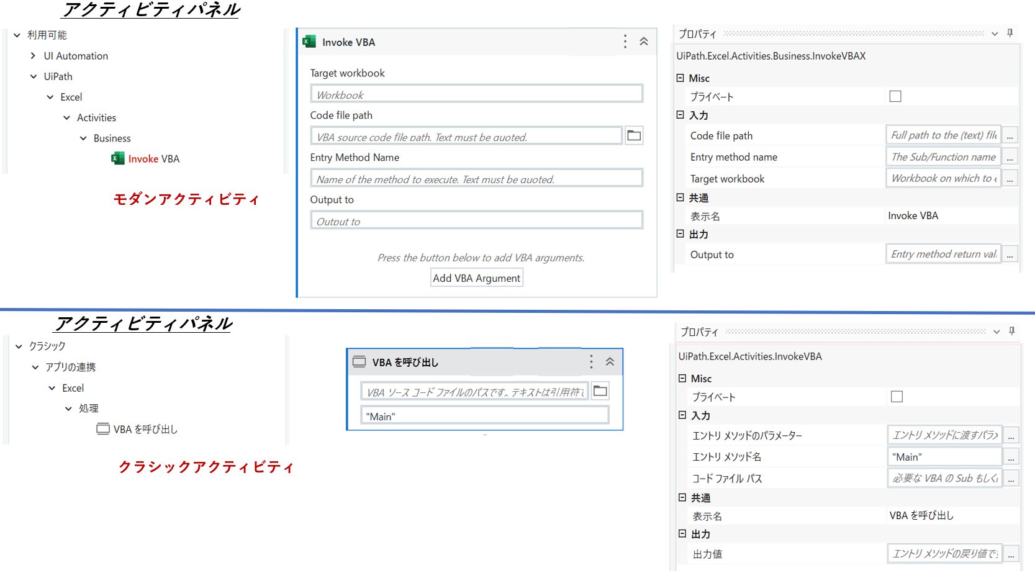The height and width of the screenshot is (578, 1035).
Task: Collapse the 共通 section in the InvokeVBAX properties
Action: 680,197
